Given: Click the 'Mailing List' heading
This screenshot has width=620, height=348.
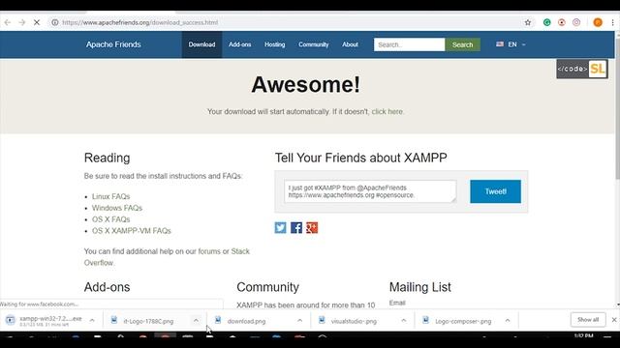Looking at the screenshot, I should click(x=419, y=287).
